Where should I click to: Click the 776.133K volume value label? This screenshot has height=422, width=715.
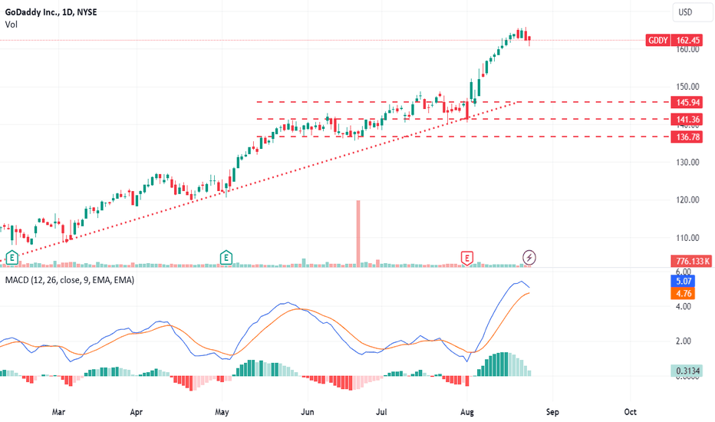click(x=692, y=261)
